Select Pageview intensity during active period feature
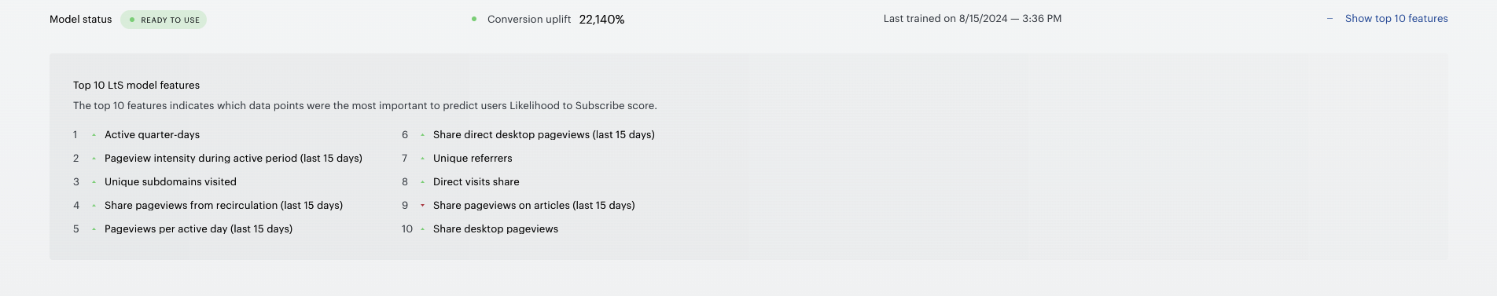 click(x=234, y=159)
